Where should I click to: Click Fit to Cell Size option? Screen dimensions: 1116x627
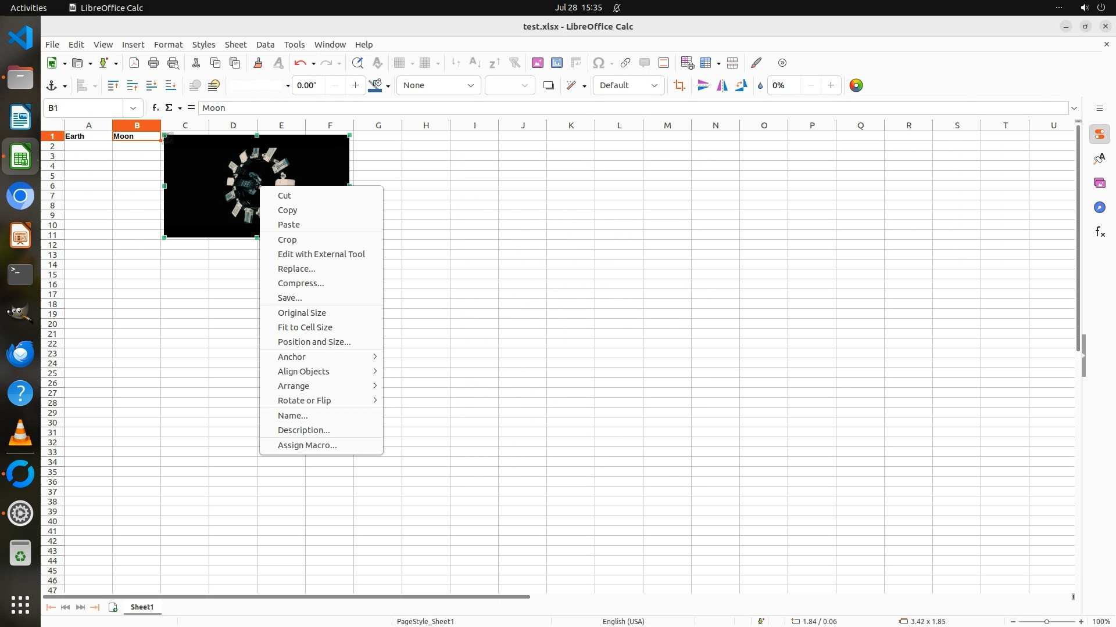(305, 327)
